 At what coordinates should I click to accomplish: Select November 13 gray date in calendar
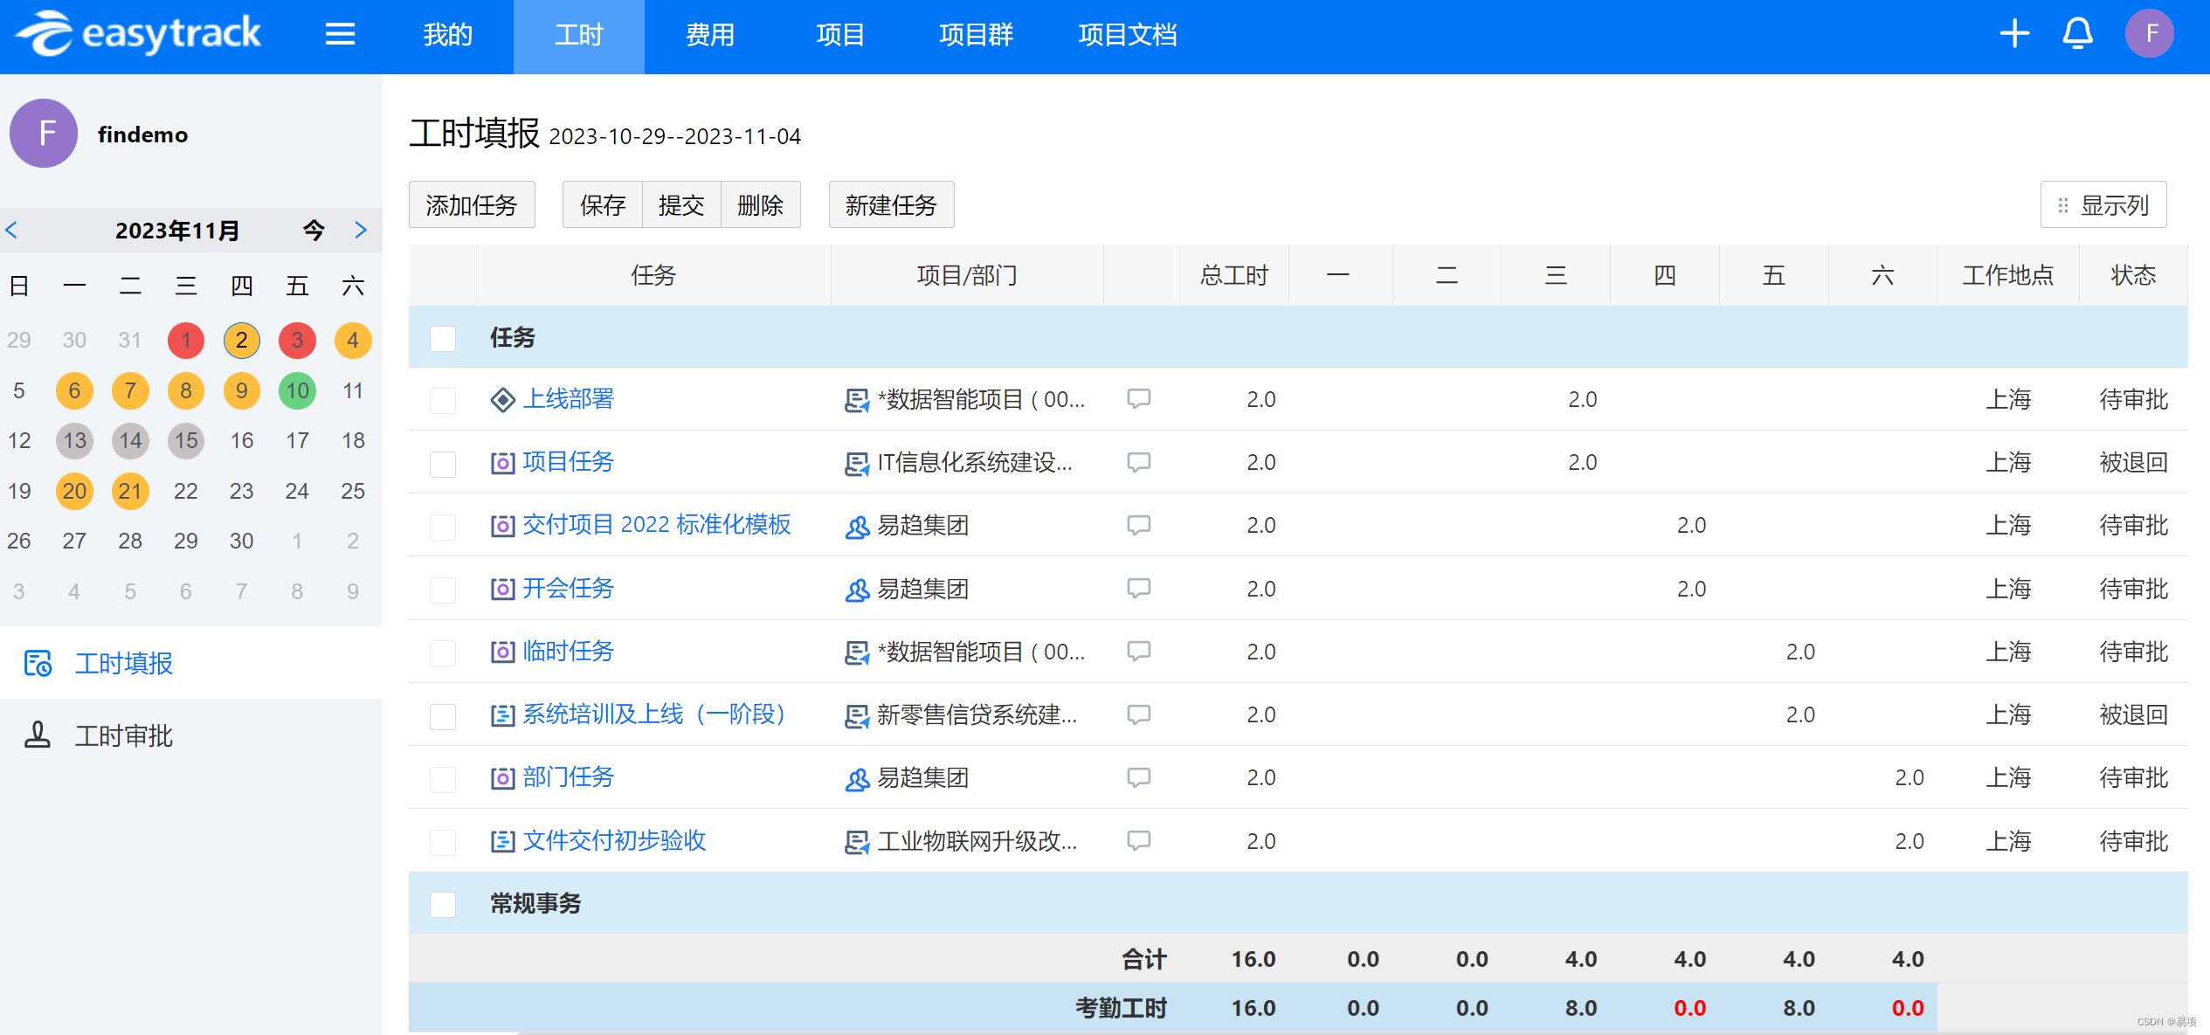[x=74, y=440]
